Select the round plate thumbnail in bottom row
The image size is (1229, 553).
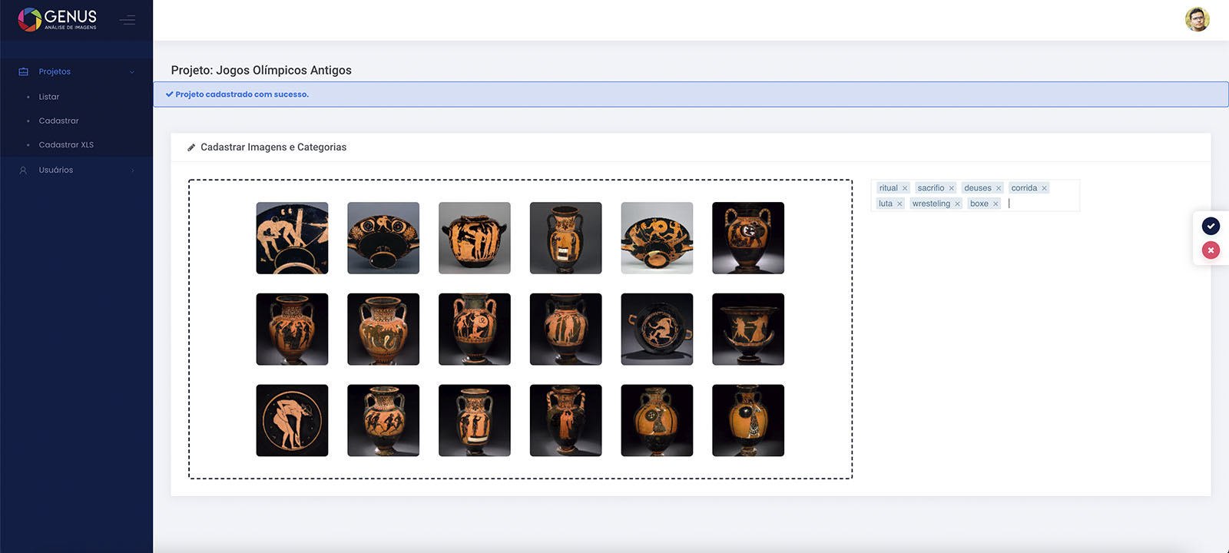pos(292,420)
